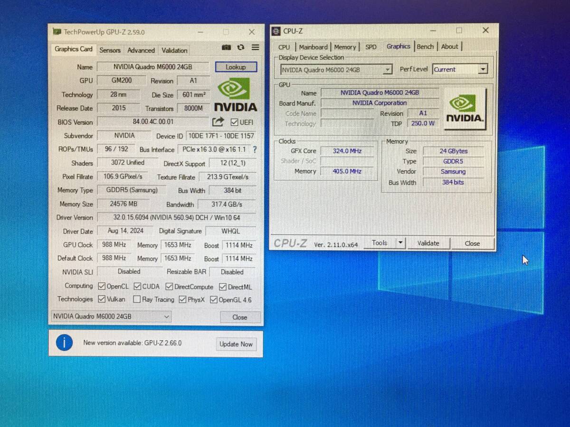The width and height of the screenshot is (570, 427).
Task: Click the Validate button in CPU-Z
Action: [x=428, y=243]
